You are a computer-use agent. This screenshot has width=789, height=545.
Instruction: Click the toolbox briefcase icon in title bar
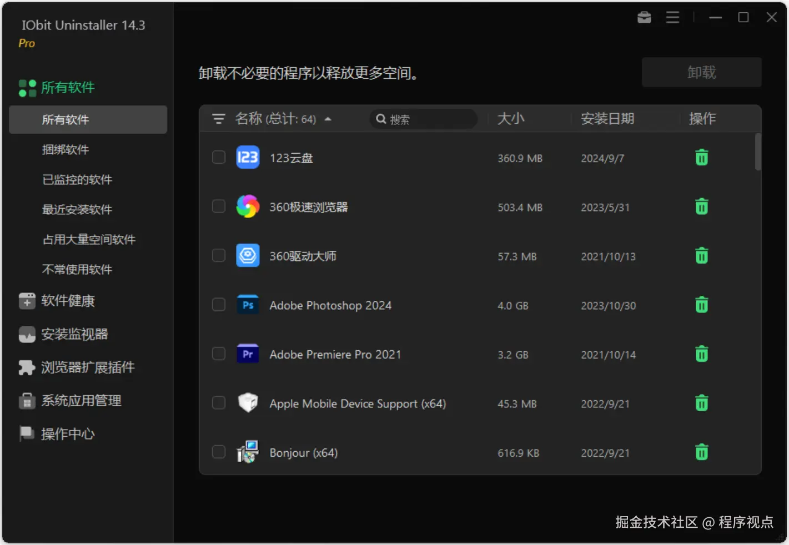coord(644,18)
